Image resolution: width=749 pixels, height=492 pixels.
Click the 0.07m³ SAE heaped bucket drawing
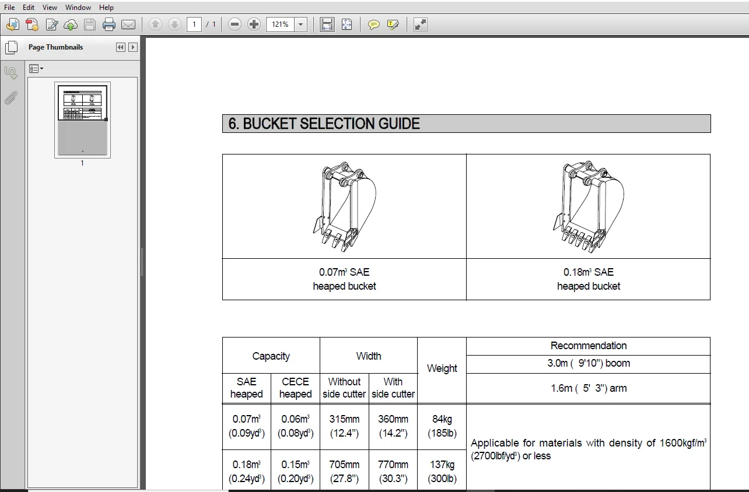pos(344,206)
